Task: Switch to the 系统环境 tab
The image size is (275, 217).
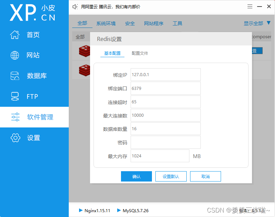Action: pyautogui.click(x=106, y=23)
